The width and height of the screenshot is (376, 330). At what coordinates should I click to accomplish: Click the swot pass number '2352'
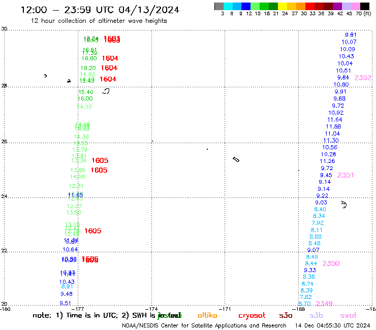pyautogui.click(x=363, y=78)
